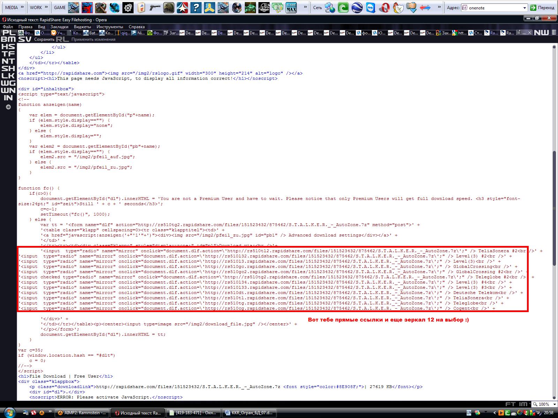Launch the Mahjong tile game icon
This screenshot has height=418, width=558.
pos(142,7)
